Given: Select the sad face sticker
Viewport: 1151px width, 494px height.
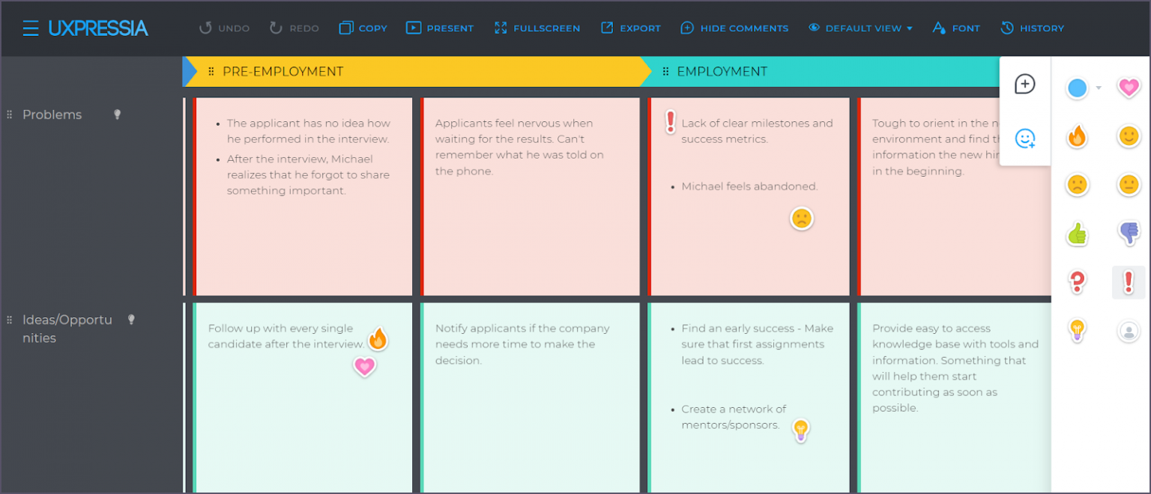Looking at the screenshot, I should [x=1077, y=185].
